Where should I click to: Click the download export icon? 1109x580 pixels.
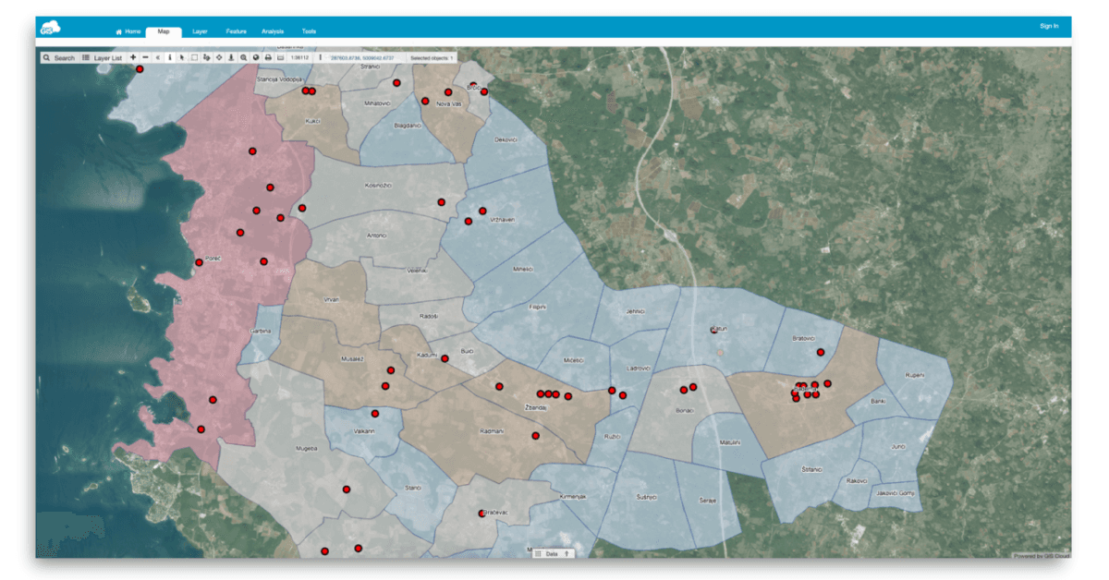[x=231, y=57]
